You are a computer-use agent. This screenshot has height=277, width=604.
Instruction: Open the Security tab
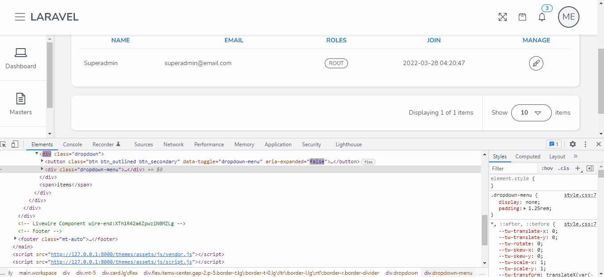[x=311, y=145]
